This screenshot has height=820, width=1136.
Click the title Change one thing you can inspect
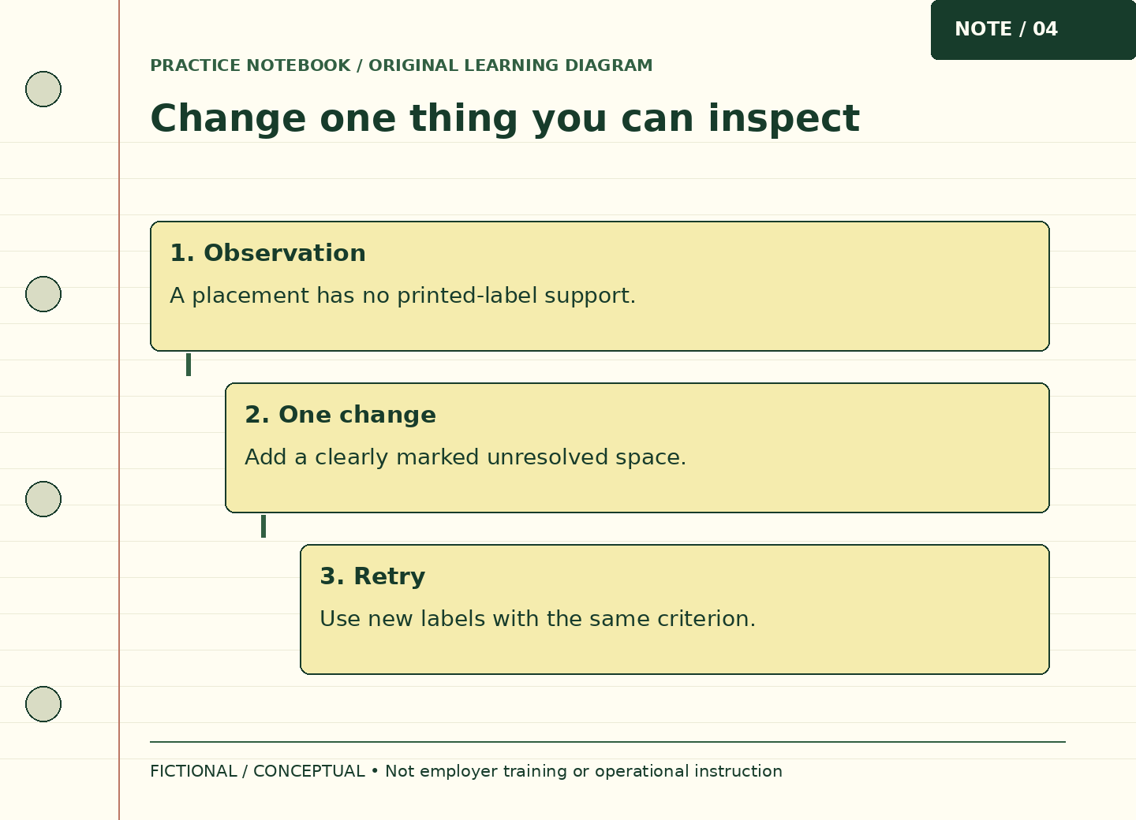click(x=505, y=119)
